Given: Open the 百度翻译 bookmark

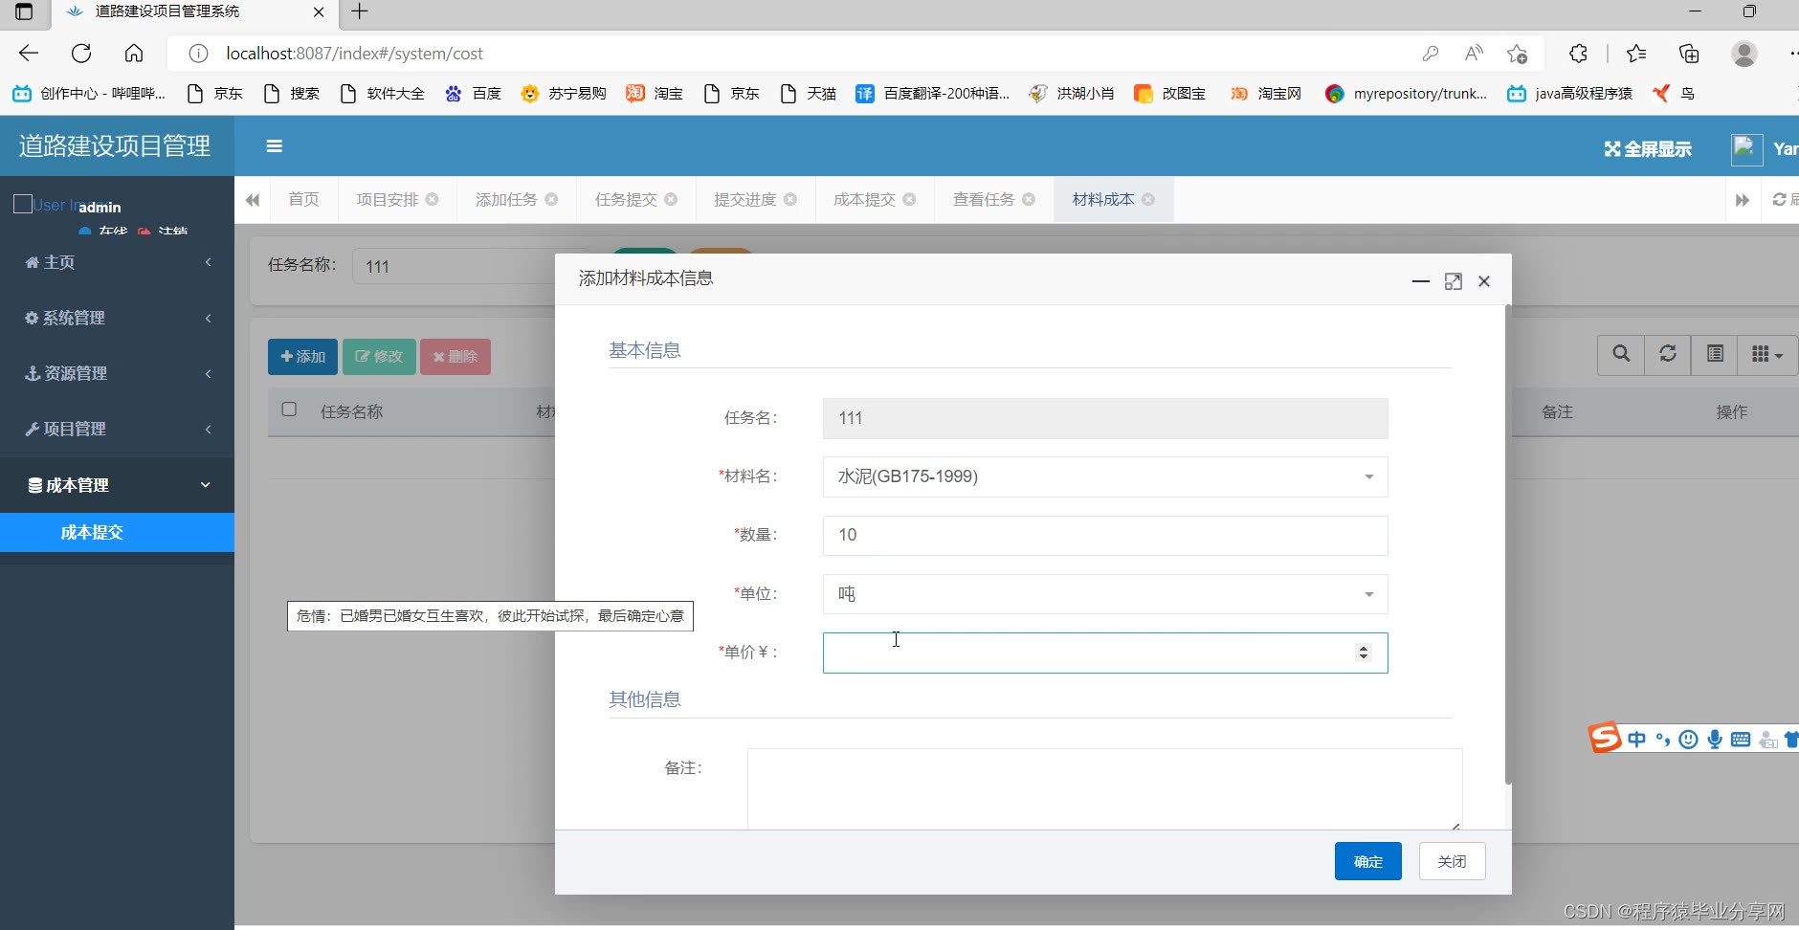Looking at the screenshot, I should [x=933, y=93].
